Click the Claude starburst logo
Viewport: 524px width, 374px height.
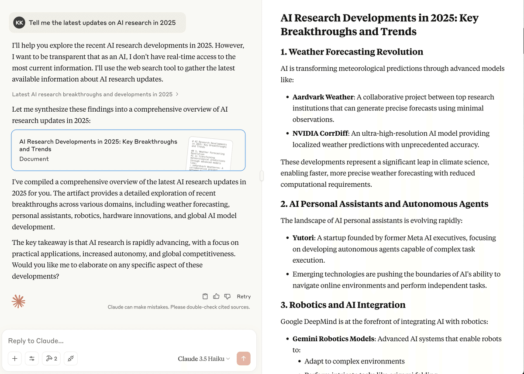coord(18,301)
